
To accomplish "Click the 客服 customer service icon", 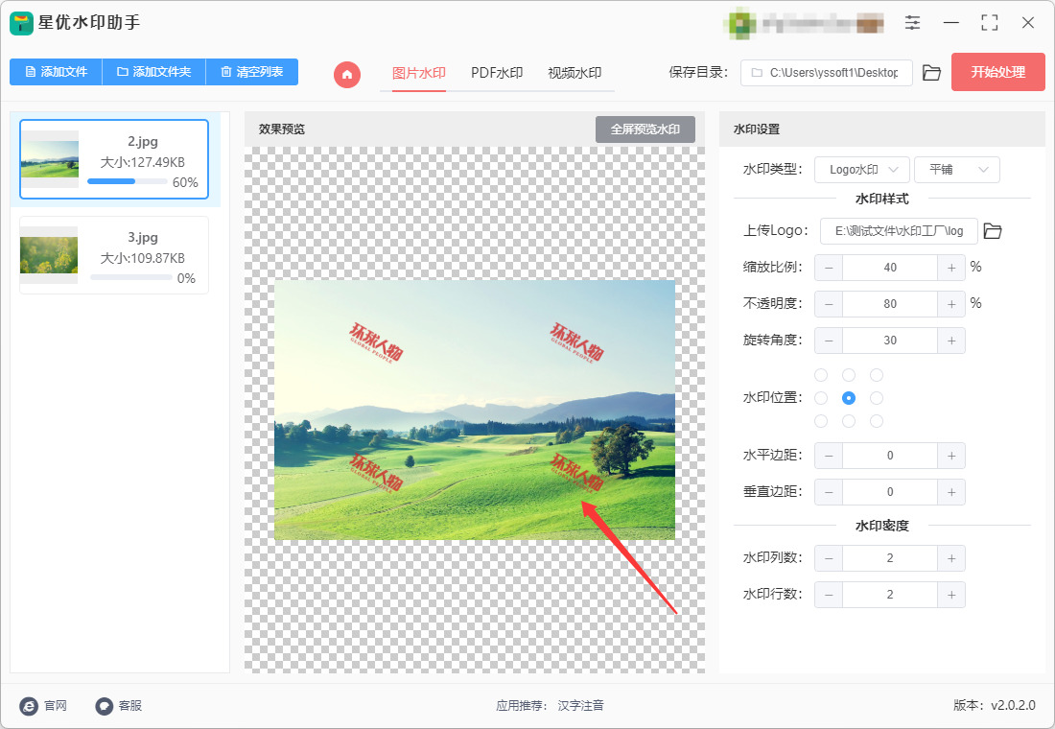I will pyautogui.click(x=104, y=705).
